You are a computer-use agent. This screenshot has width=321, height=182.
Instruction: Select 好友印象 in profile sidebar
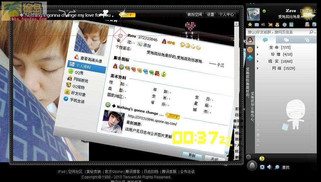pyautogui.click(x=75, y=93)
